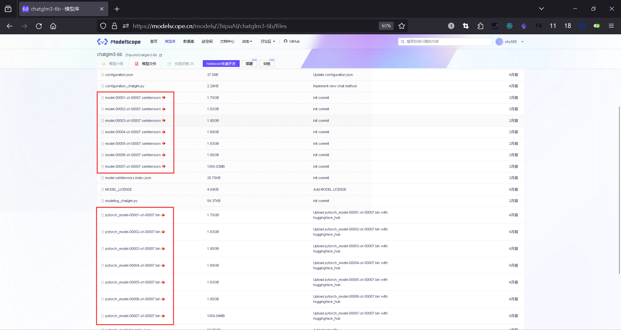
Task: Expand the chy555 account dropdown arrow
Action: click(522, 42)
